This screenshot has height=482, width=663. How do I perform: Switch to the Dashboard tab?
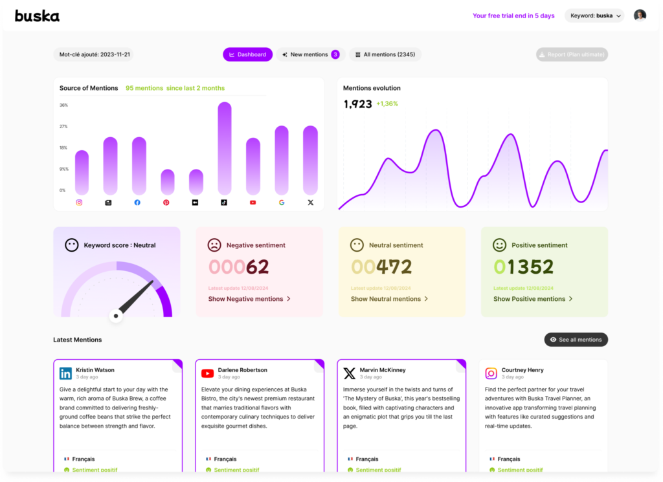pos(248,54)
